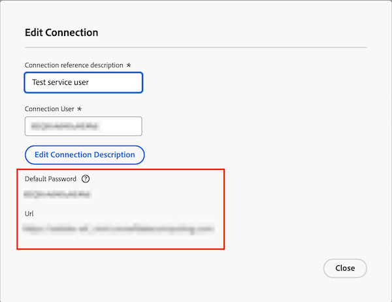
Task: Click the Url label
Action: click(29, 214)
